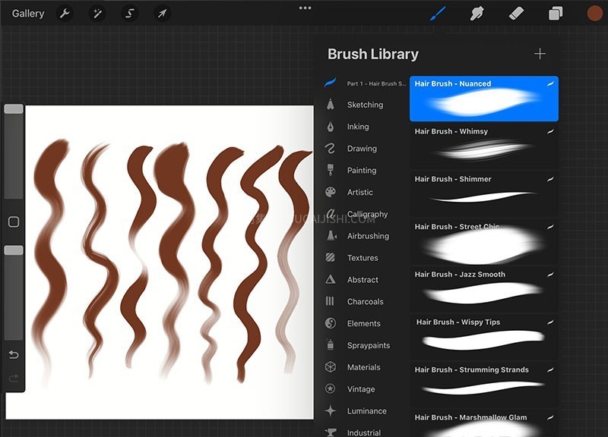The width and height of the screenshot is (608, 437).
Task: Click the Airbrushing spray icon
Action: (331, 236)
